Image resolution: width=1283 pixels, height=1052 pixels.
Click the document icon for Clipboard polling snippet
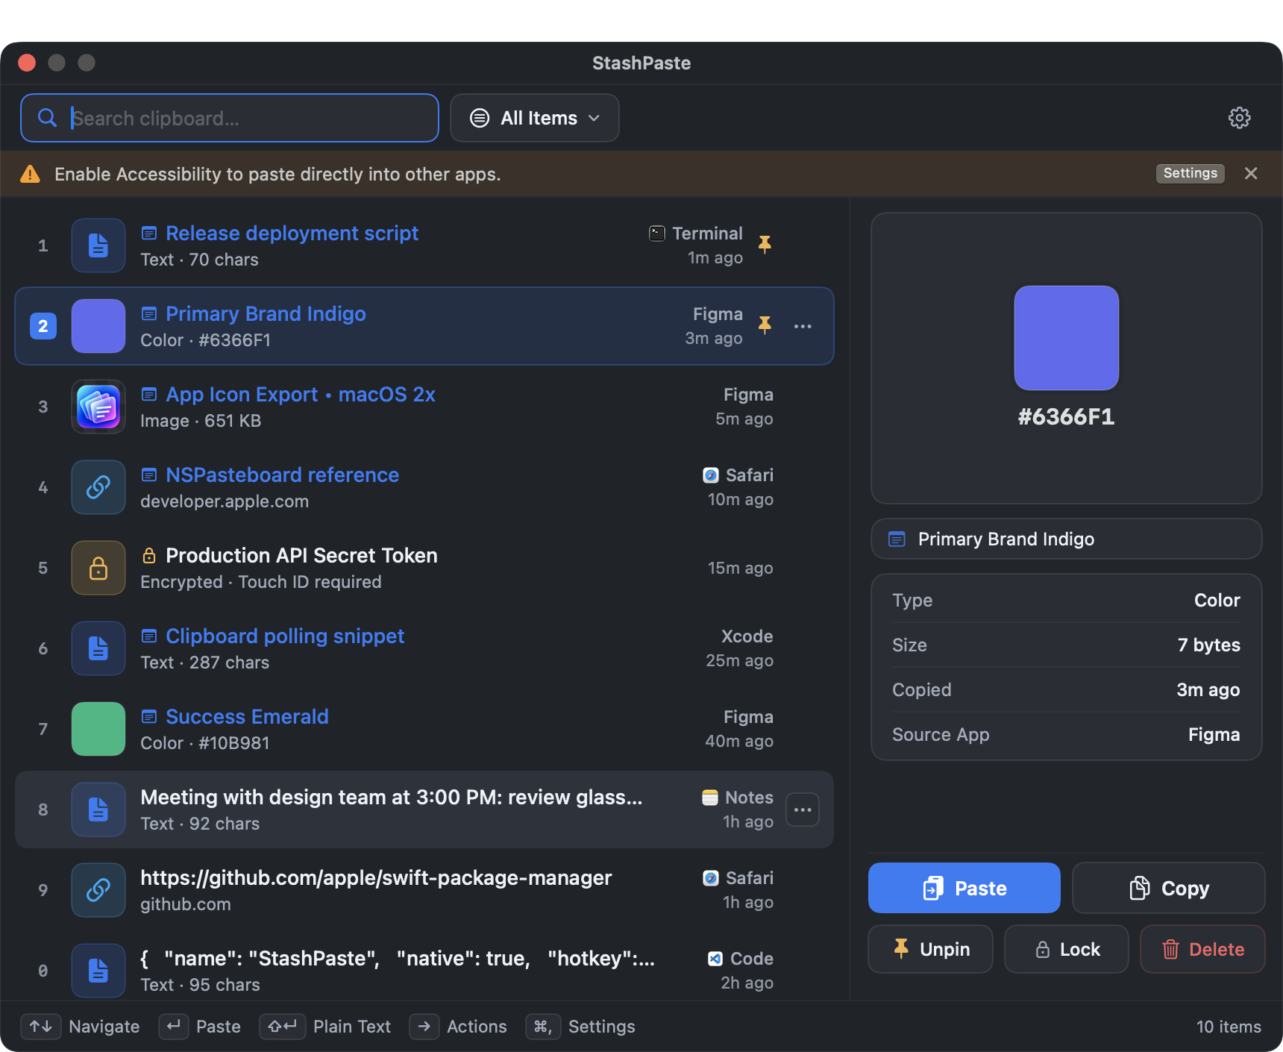[x=98, y=648]
